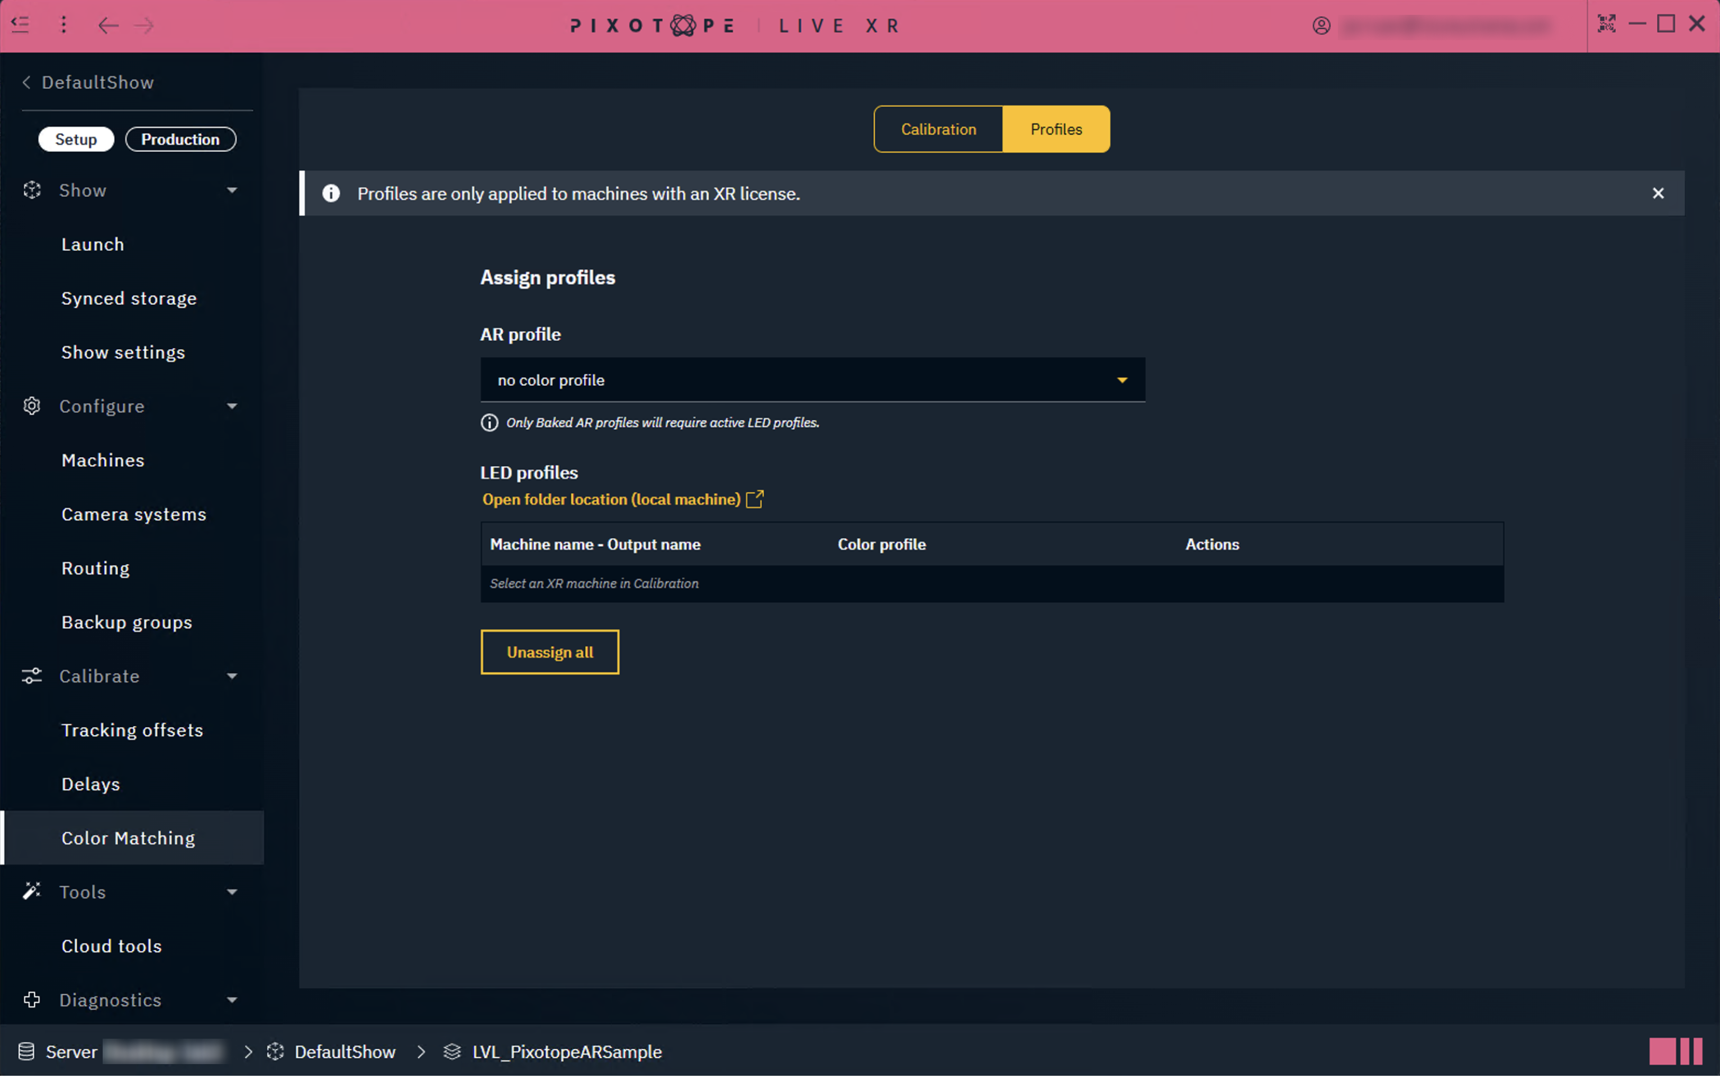Switch to Production mode
This screenshot has width=1720, height=1080.
tap(180, 139)
